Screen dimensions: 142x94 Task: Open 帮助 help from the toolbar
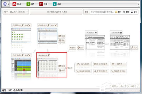coord(30,4)
